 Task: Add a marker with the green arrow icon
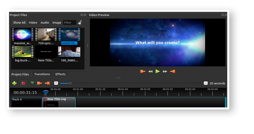(x=32, y=83)
